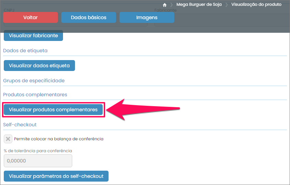290x185 pixels.
Task: Click the 'Permite colocar na balança de conferência' label
Action: point(59,139)
